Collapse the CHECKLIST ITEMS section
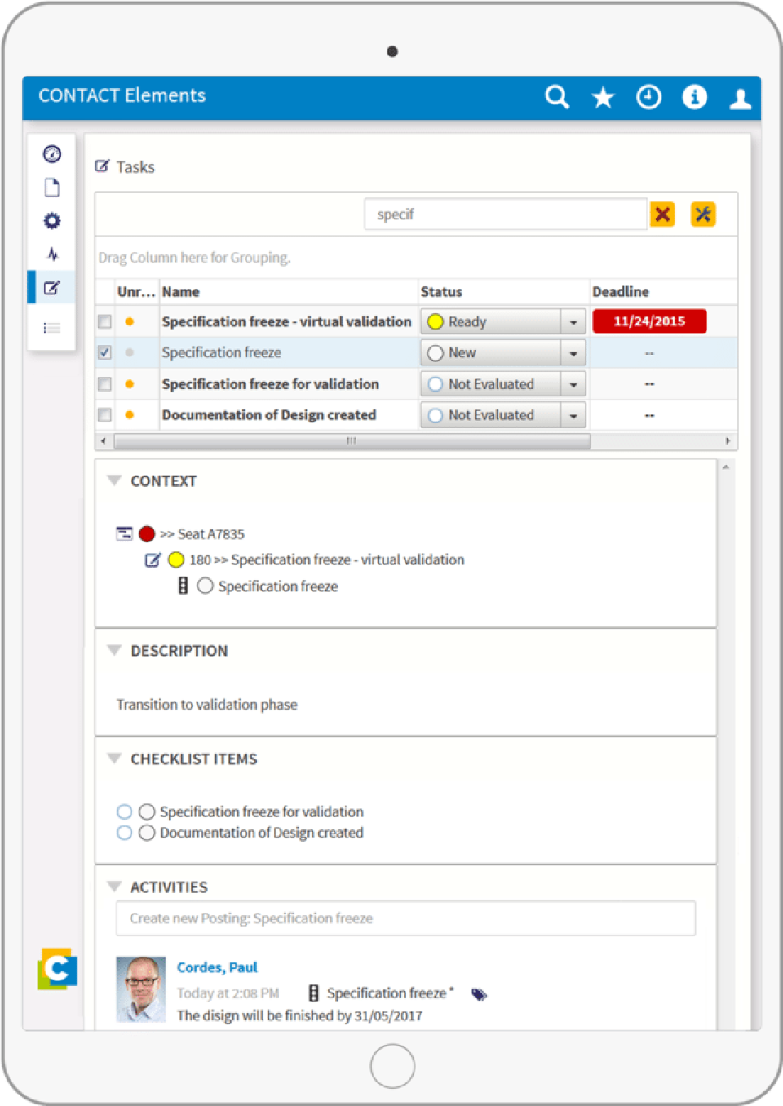This screenshot has width=783, height=1106. (114, 759)
